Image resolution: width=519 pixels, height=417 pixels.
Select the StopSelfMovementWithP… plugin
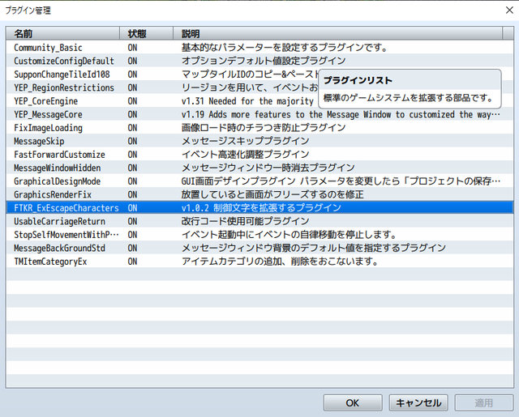[x=259, y=235]
